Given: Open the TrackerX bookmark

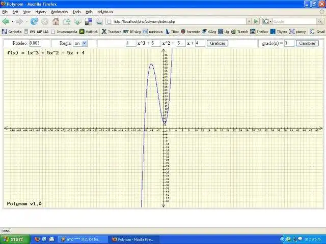Looking at the screenshot, I should click(112, 32).
